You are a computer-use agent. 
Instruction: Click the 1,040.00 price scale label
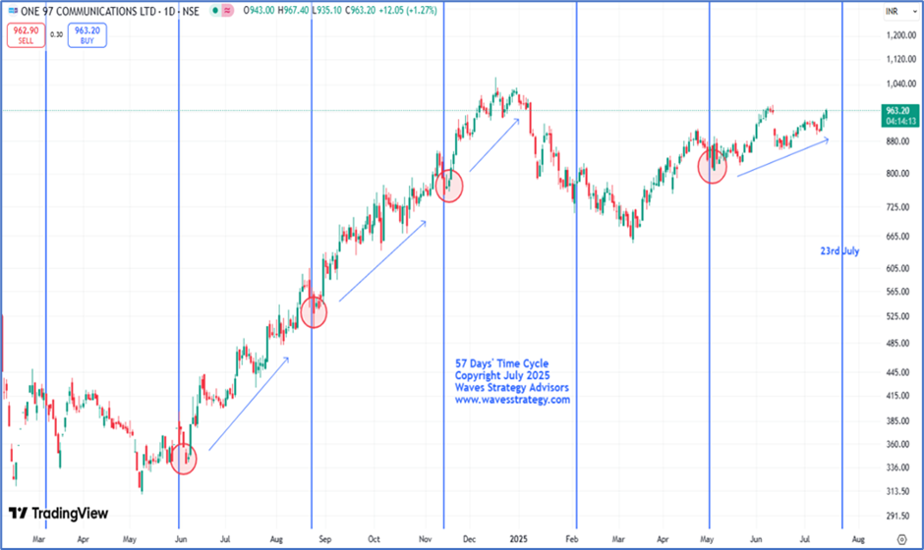point(901,83)
